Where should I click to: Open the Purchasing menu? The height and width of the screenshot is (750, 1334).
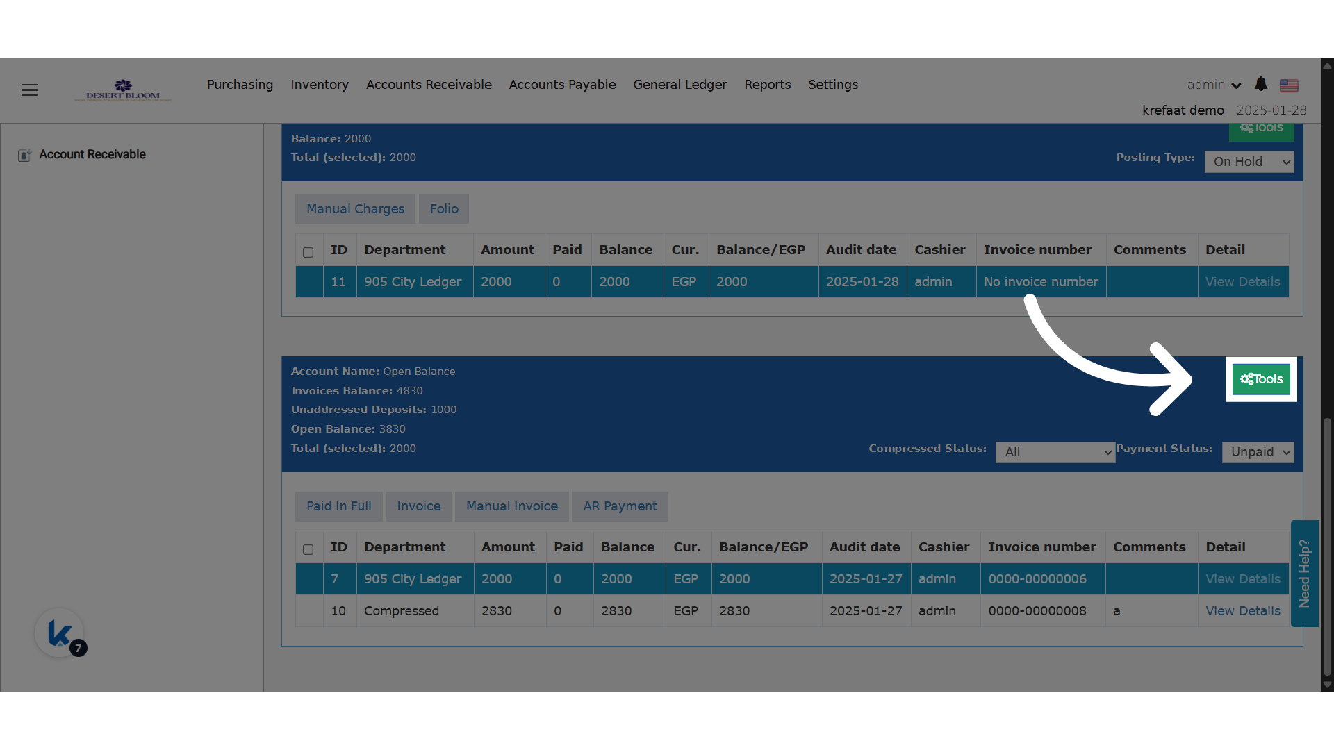240,85
